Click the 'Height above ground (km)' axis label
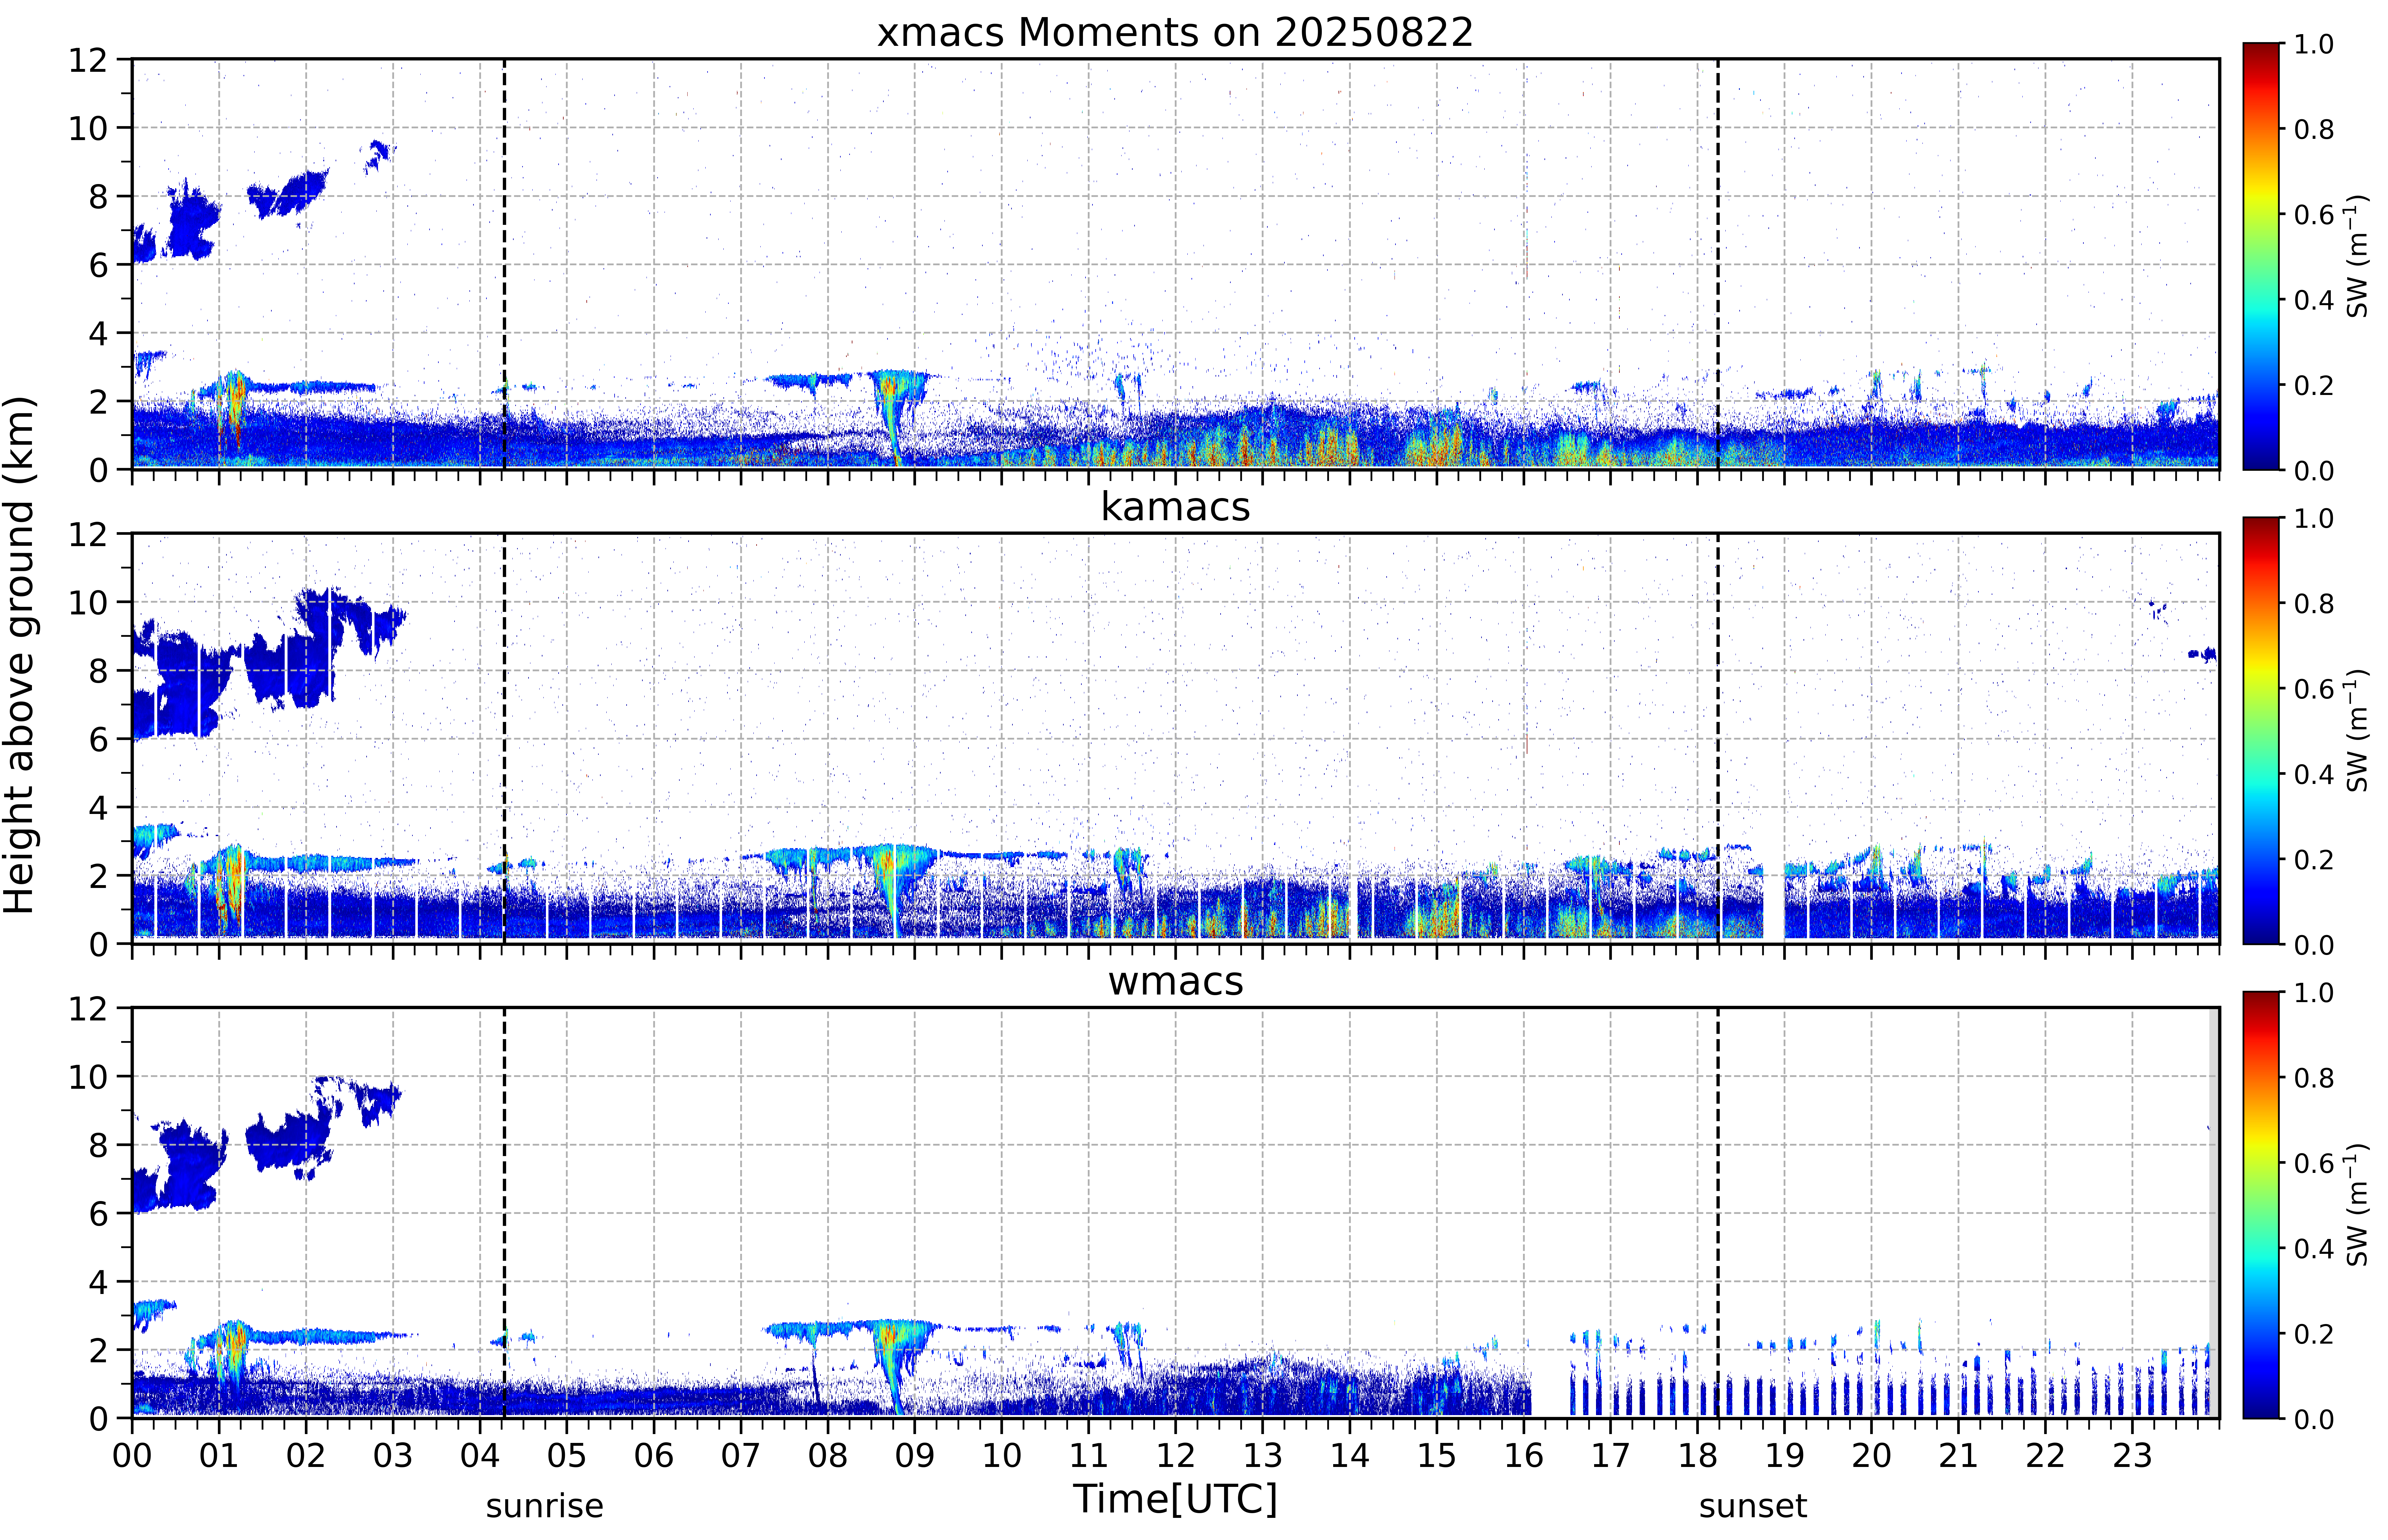 coord(20,655)
